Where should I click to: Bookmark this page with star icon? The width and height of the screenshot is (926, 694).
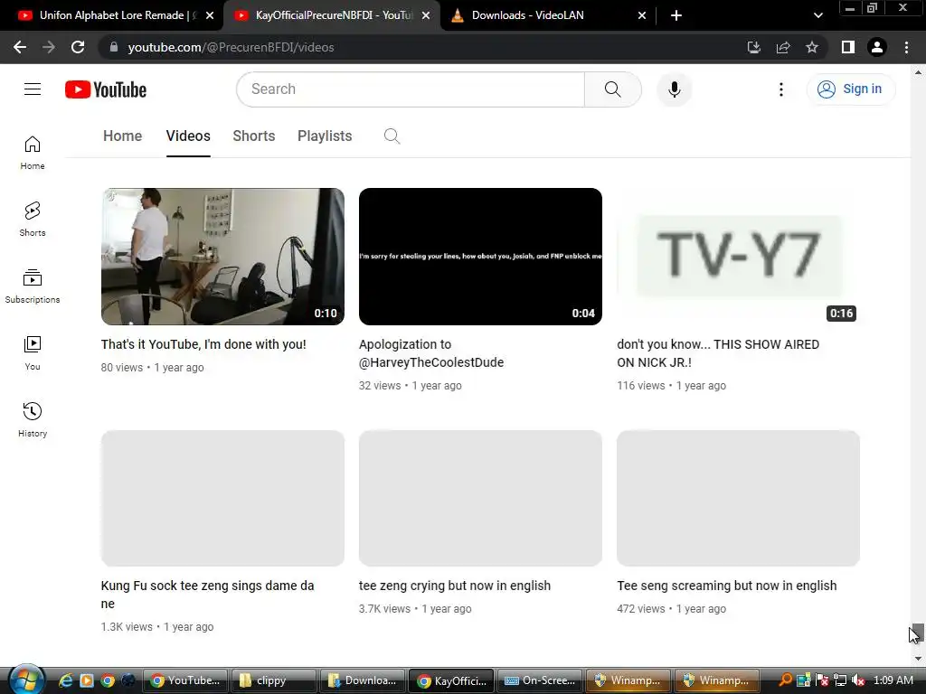coord(812,47)
